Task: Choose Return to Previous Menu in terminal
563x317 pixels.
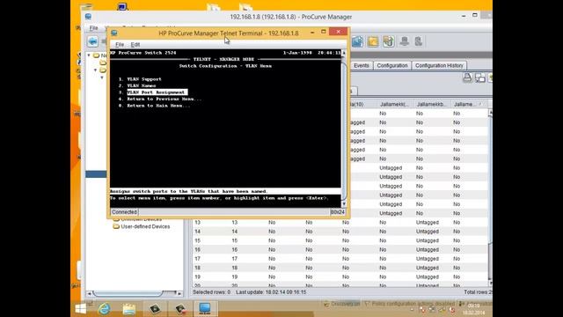Action: (164, 99)
